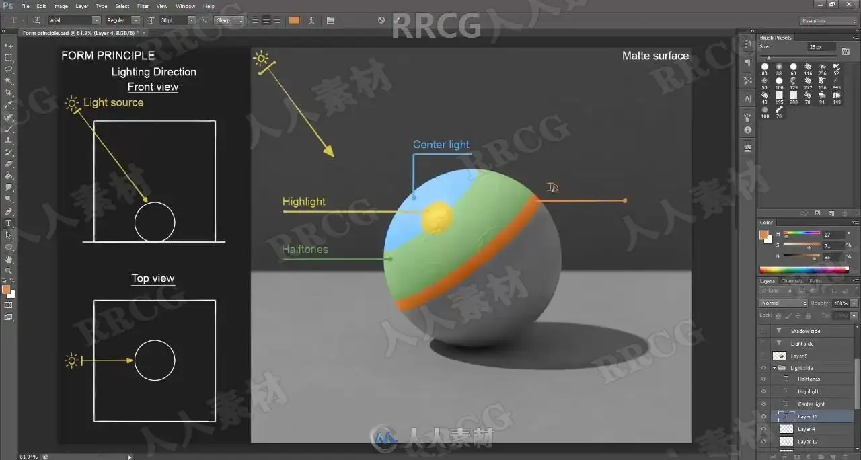Click the foreground color chip in the toolbar
Viewport: 861px width, 460px height.
7,290
